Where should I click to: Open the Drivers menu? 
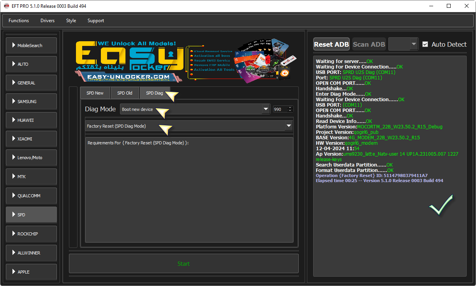tap(48, 21)
